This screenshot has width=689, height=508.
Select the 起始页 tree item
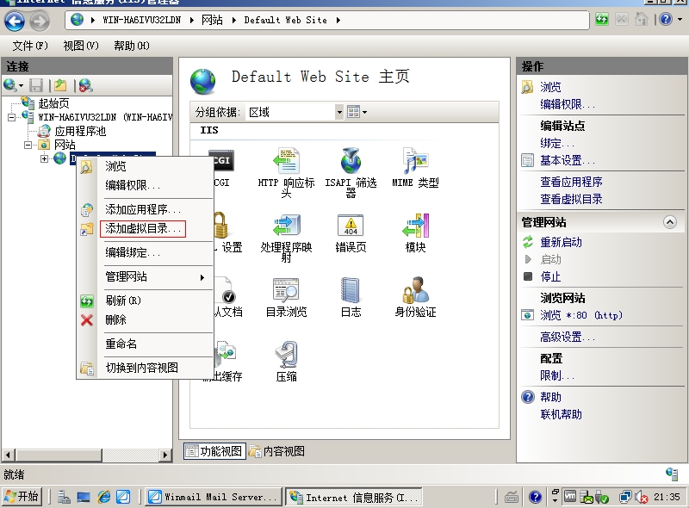(53, 103)
